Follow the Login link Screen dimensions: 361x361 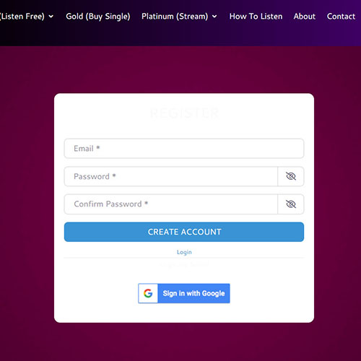coord(184,252)
